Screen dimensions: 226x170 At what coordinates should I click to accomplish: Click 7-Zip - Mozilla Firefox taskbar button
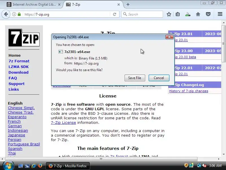pos(68,166)
